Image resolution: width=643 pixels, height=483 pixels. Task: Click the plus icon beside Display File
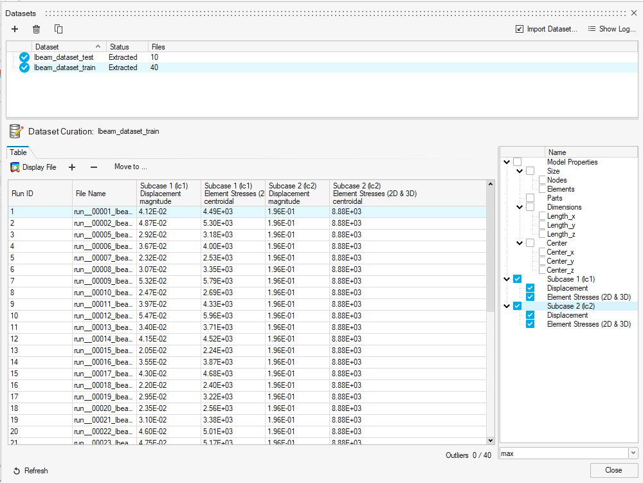pyautogui.click(x=72, y=167)
